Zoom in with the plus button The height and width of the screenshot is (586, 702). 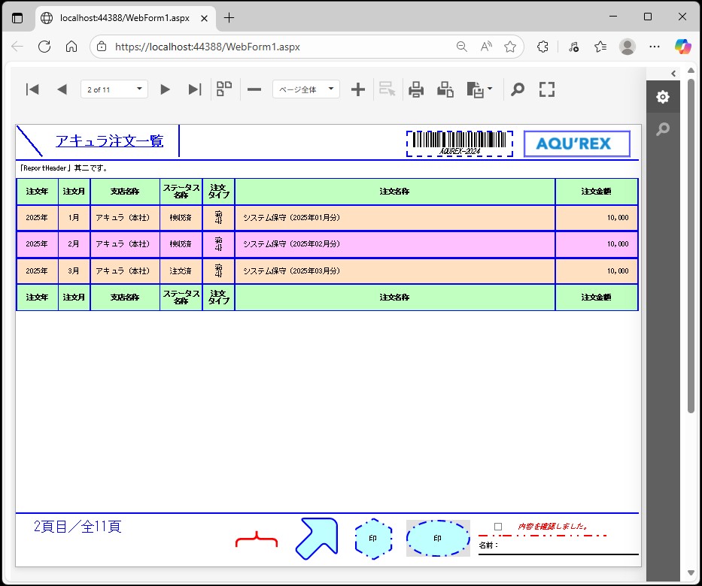358,90
